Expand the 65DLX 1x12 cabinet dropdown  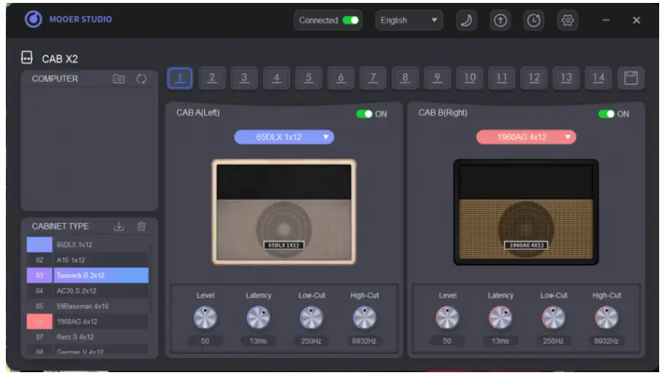coord(284,137)
